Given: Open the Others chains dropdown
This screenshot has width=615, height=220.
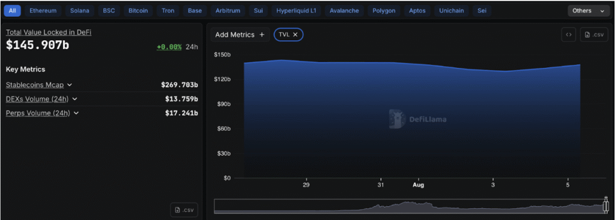Looking at the screenshot, I should 589,11.
